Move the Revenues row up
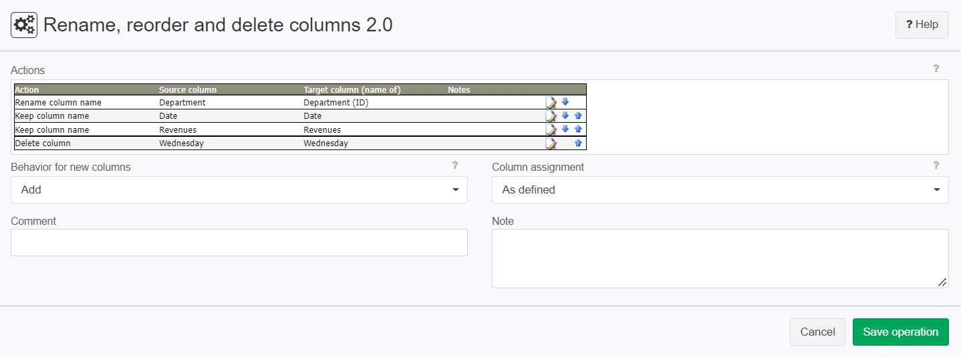This screenshot has height=357, width=961. point(578,129)
